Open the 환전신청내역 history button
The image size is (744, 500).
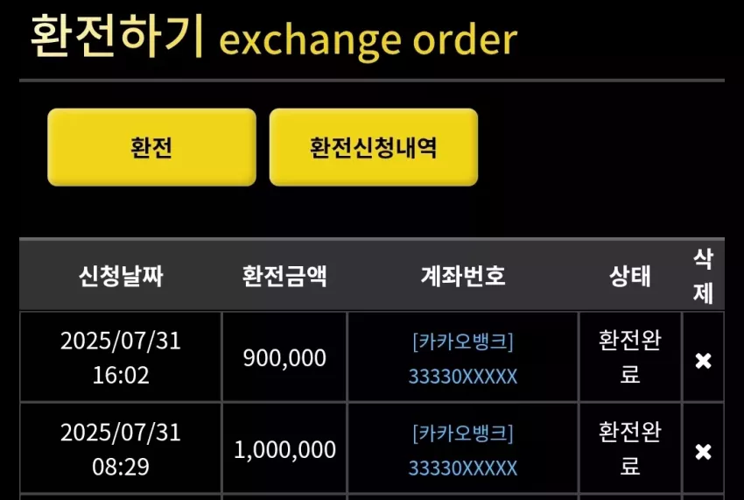(374, 147)
